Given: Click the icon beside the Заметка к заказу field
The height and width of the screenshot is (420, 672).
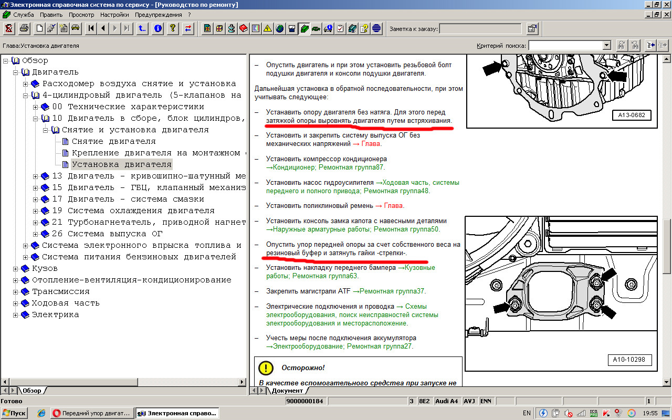Looking at the screenshot, I should click(x=532, y=28).
